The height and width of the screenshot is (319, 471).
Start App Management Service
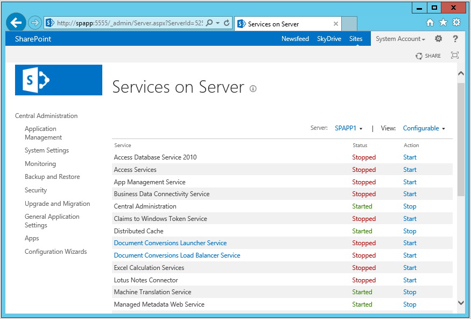(x=410, y=182)
